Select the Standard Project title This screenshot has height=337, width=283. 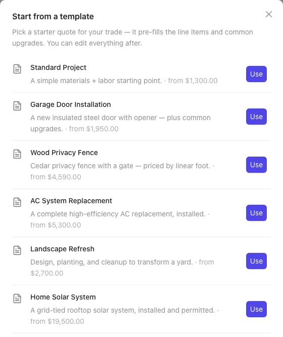[x=58, y=67]
